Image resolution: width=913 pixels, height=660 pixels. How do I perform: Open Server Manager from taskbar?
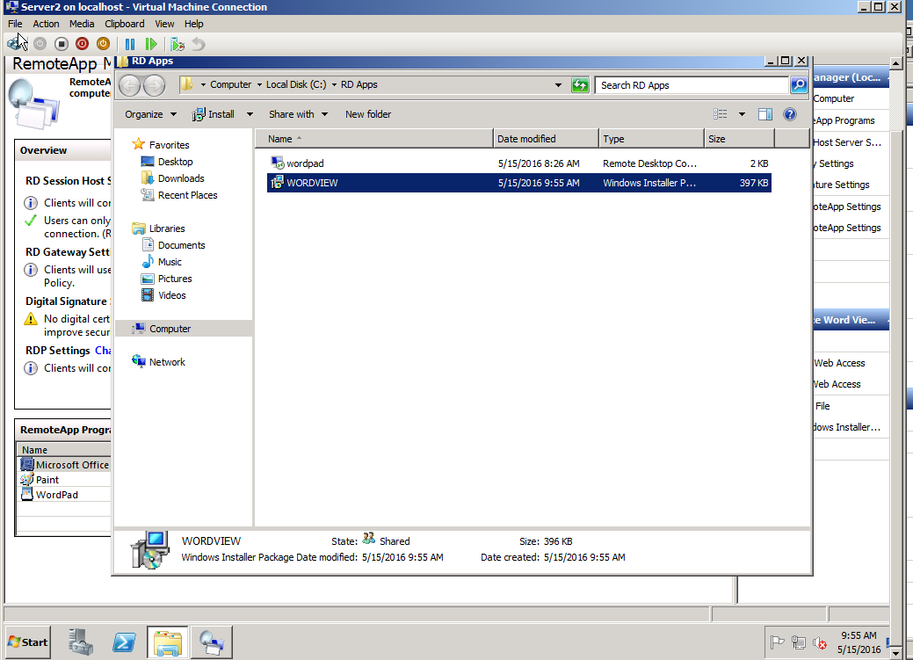(x=80, y=642)
